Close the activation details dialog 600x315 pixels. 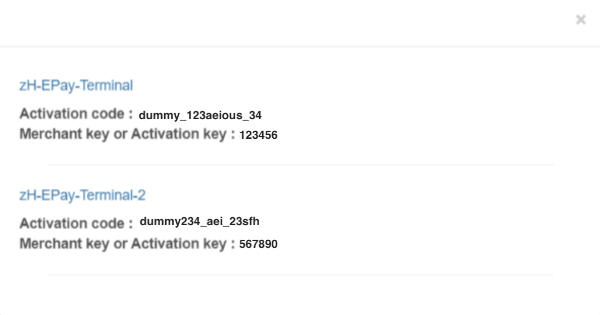tap(581, 20)
